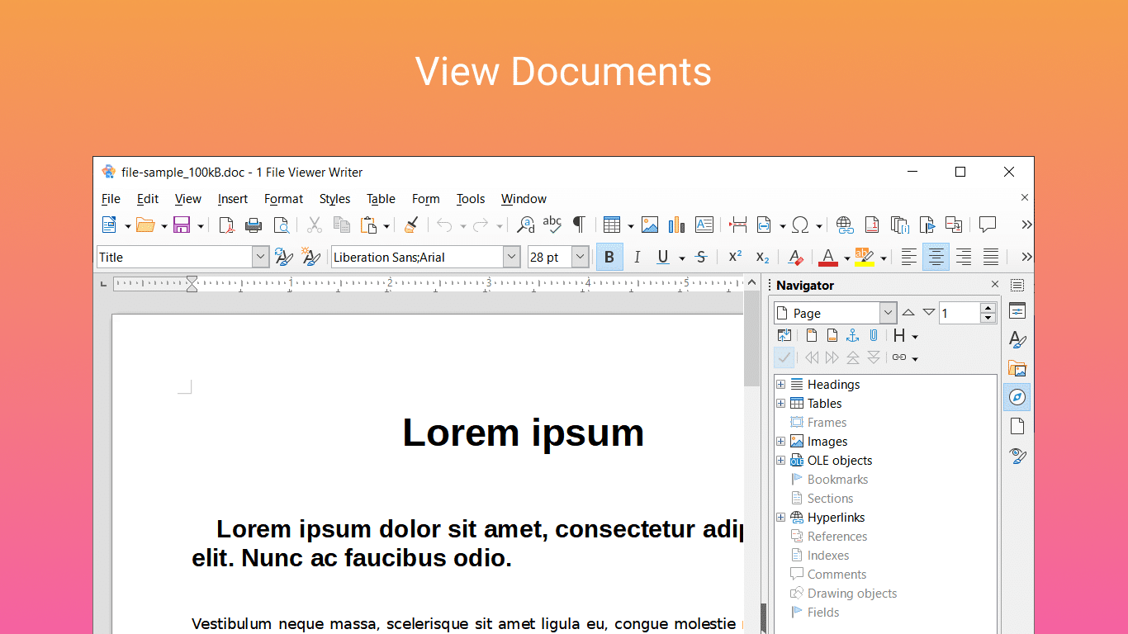1128x634 pixels.
Task: Insert an image from the toolbar
Action: [x=650, y=225]
